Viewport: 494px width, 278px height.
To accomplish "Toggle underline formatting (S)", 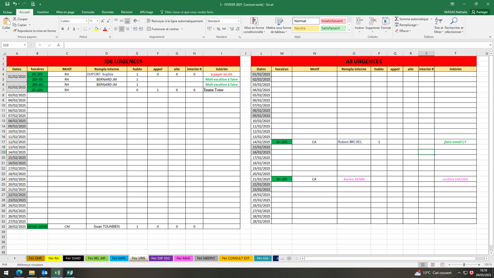I will tap(74, 29).
